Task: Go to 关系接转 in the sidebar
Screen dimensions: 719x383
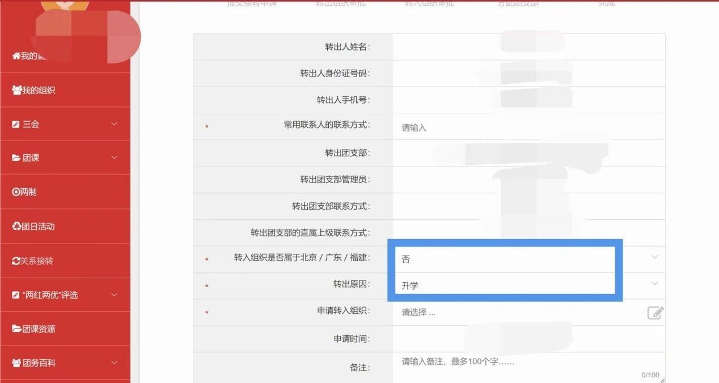Action: 36,261
